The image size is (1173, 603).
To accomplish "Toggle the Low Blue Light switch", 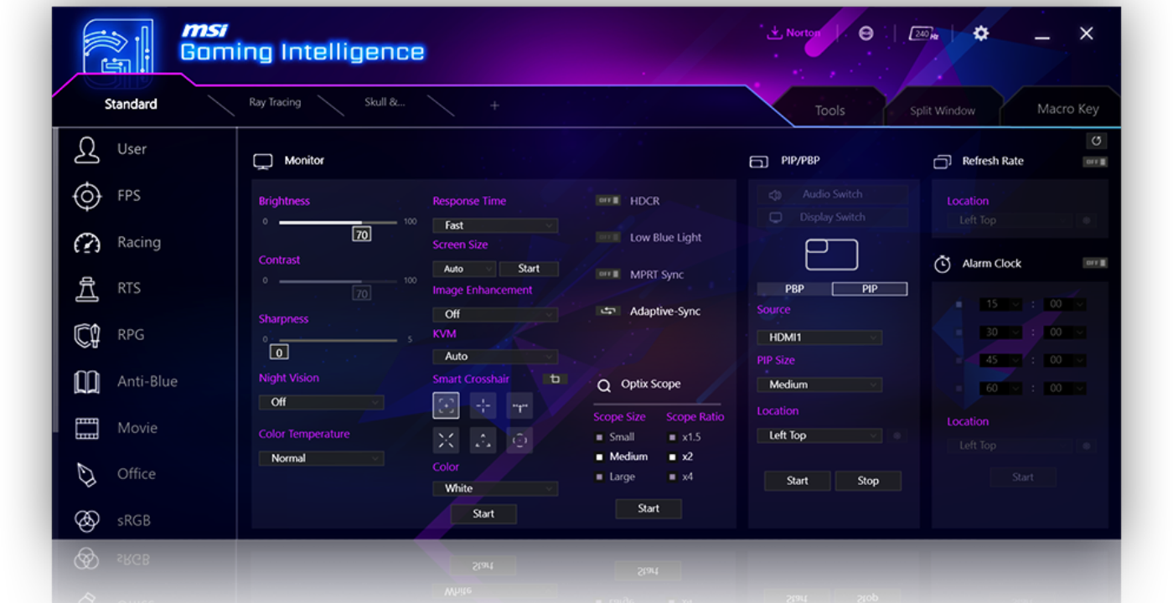I will pyautogui.click(x=607, y=238).
